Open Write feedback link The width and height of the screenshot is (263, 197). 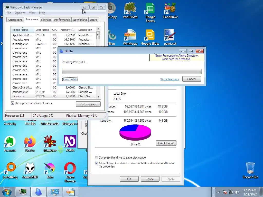click(x=170, y=79)
